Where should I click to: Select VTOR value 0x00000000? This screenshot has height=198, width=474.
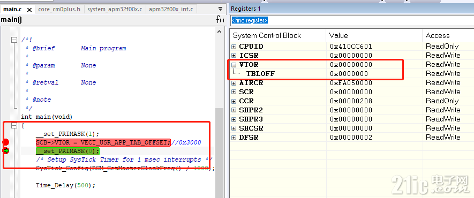pos(351,65)
